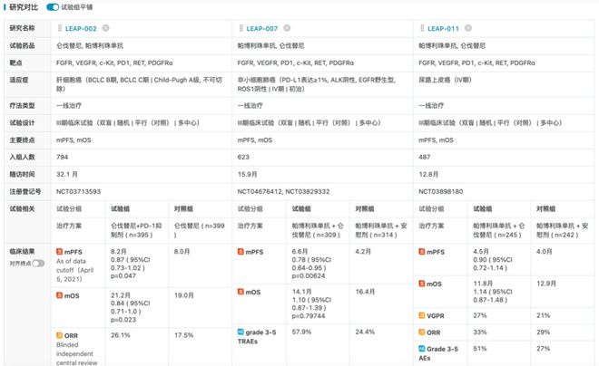Open the LEAP-011 study link

[x=443, y=29]
